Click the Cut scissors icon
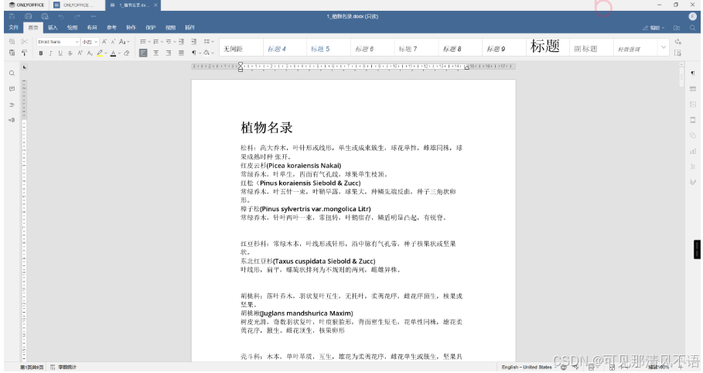The width and height of the screenshot is (703, 373). [25, 41]
